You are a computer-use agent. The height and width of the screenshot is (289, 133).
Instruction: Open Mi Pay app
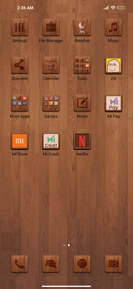[113, 103]
